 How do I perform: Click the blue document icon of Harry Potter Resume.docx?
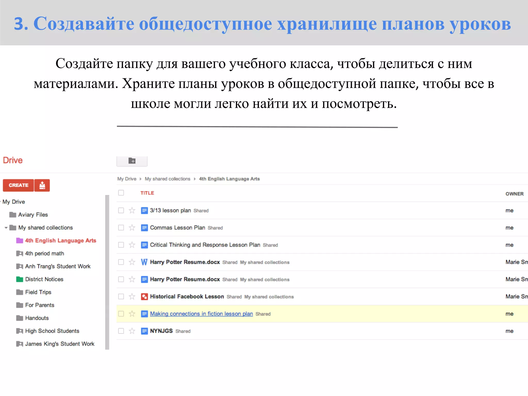point(144,279)
